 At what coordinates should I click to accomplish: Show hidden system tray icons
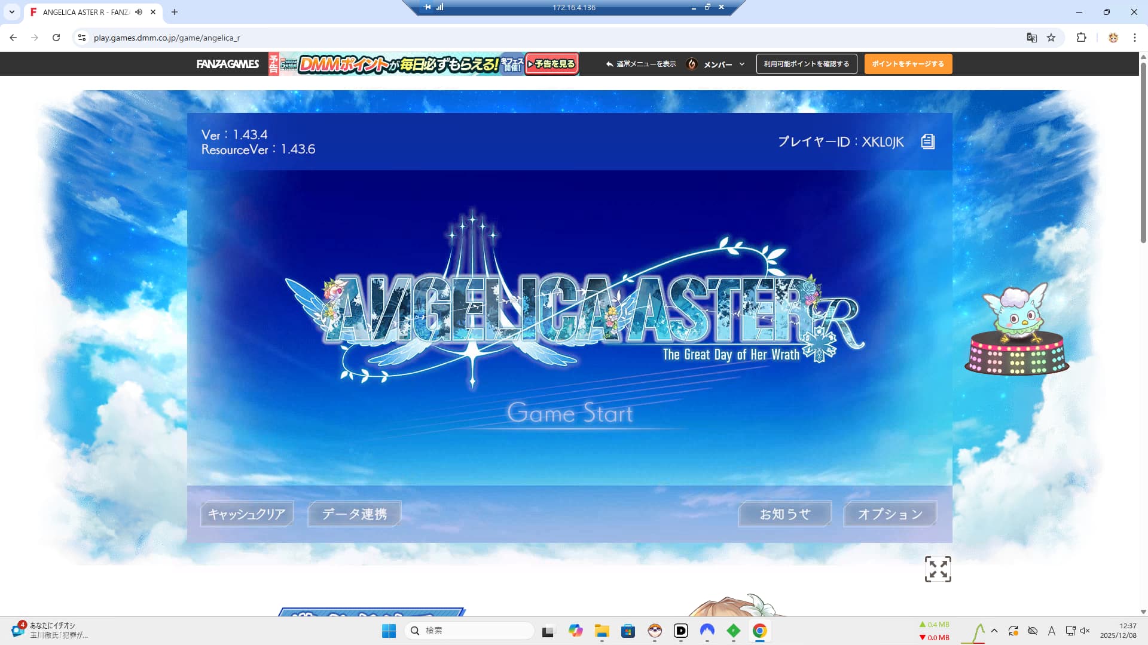coord(994,631)
